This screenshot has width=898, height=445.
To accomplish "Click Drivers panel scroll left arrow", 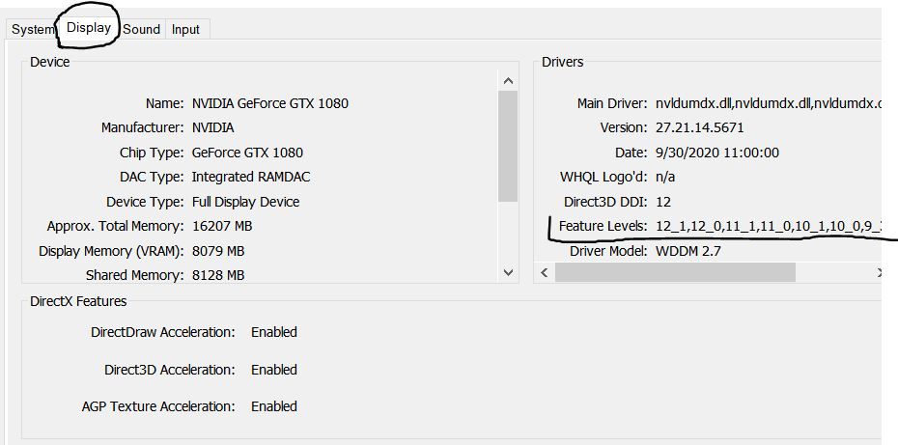I will point(545,272).
